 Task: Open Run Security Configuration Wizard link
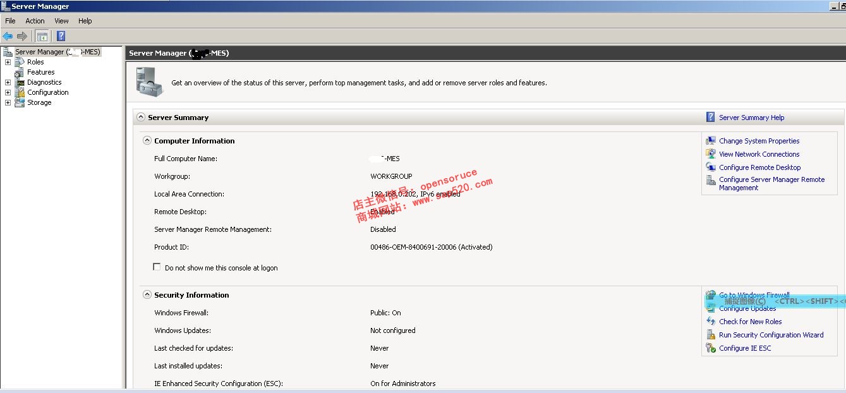[771, 335]
